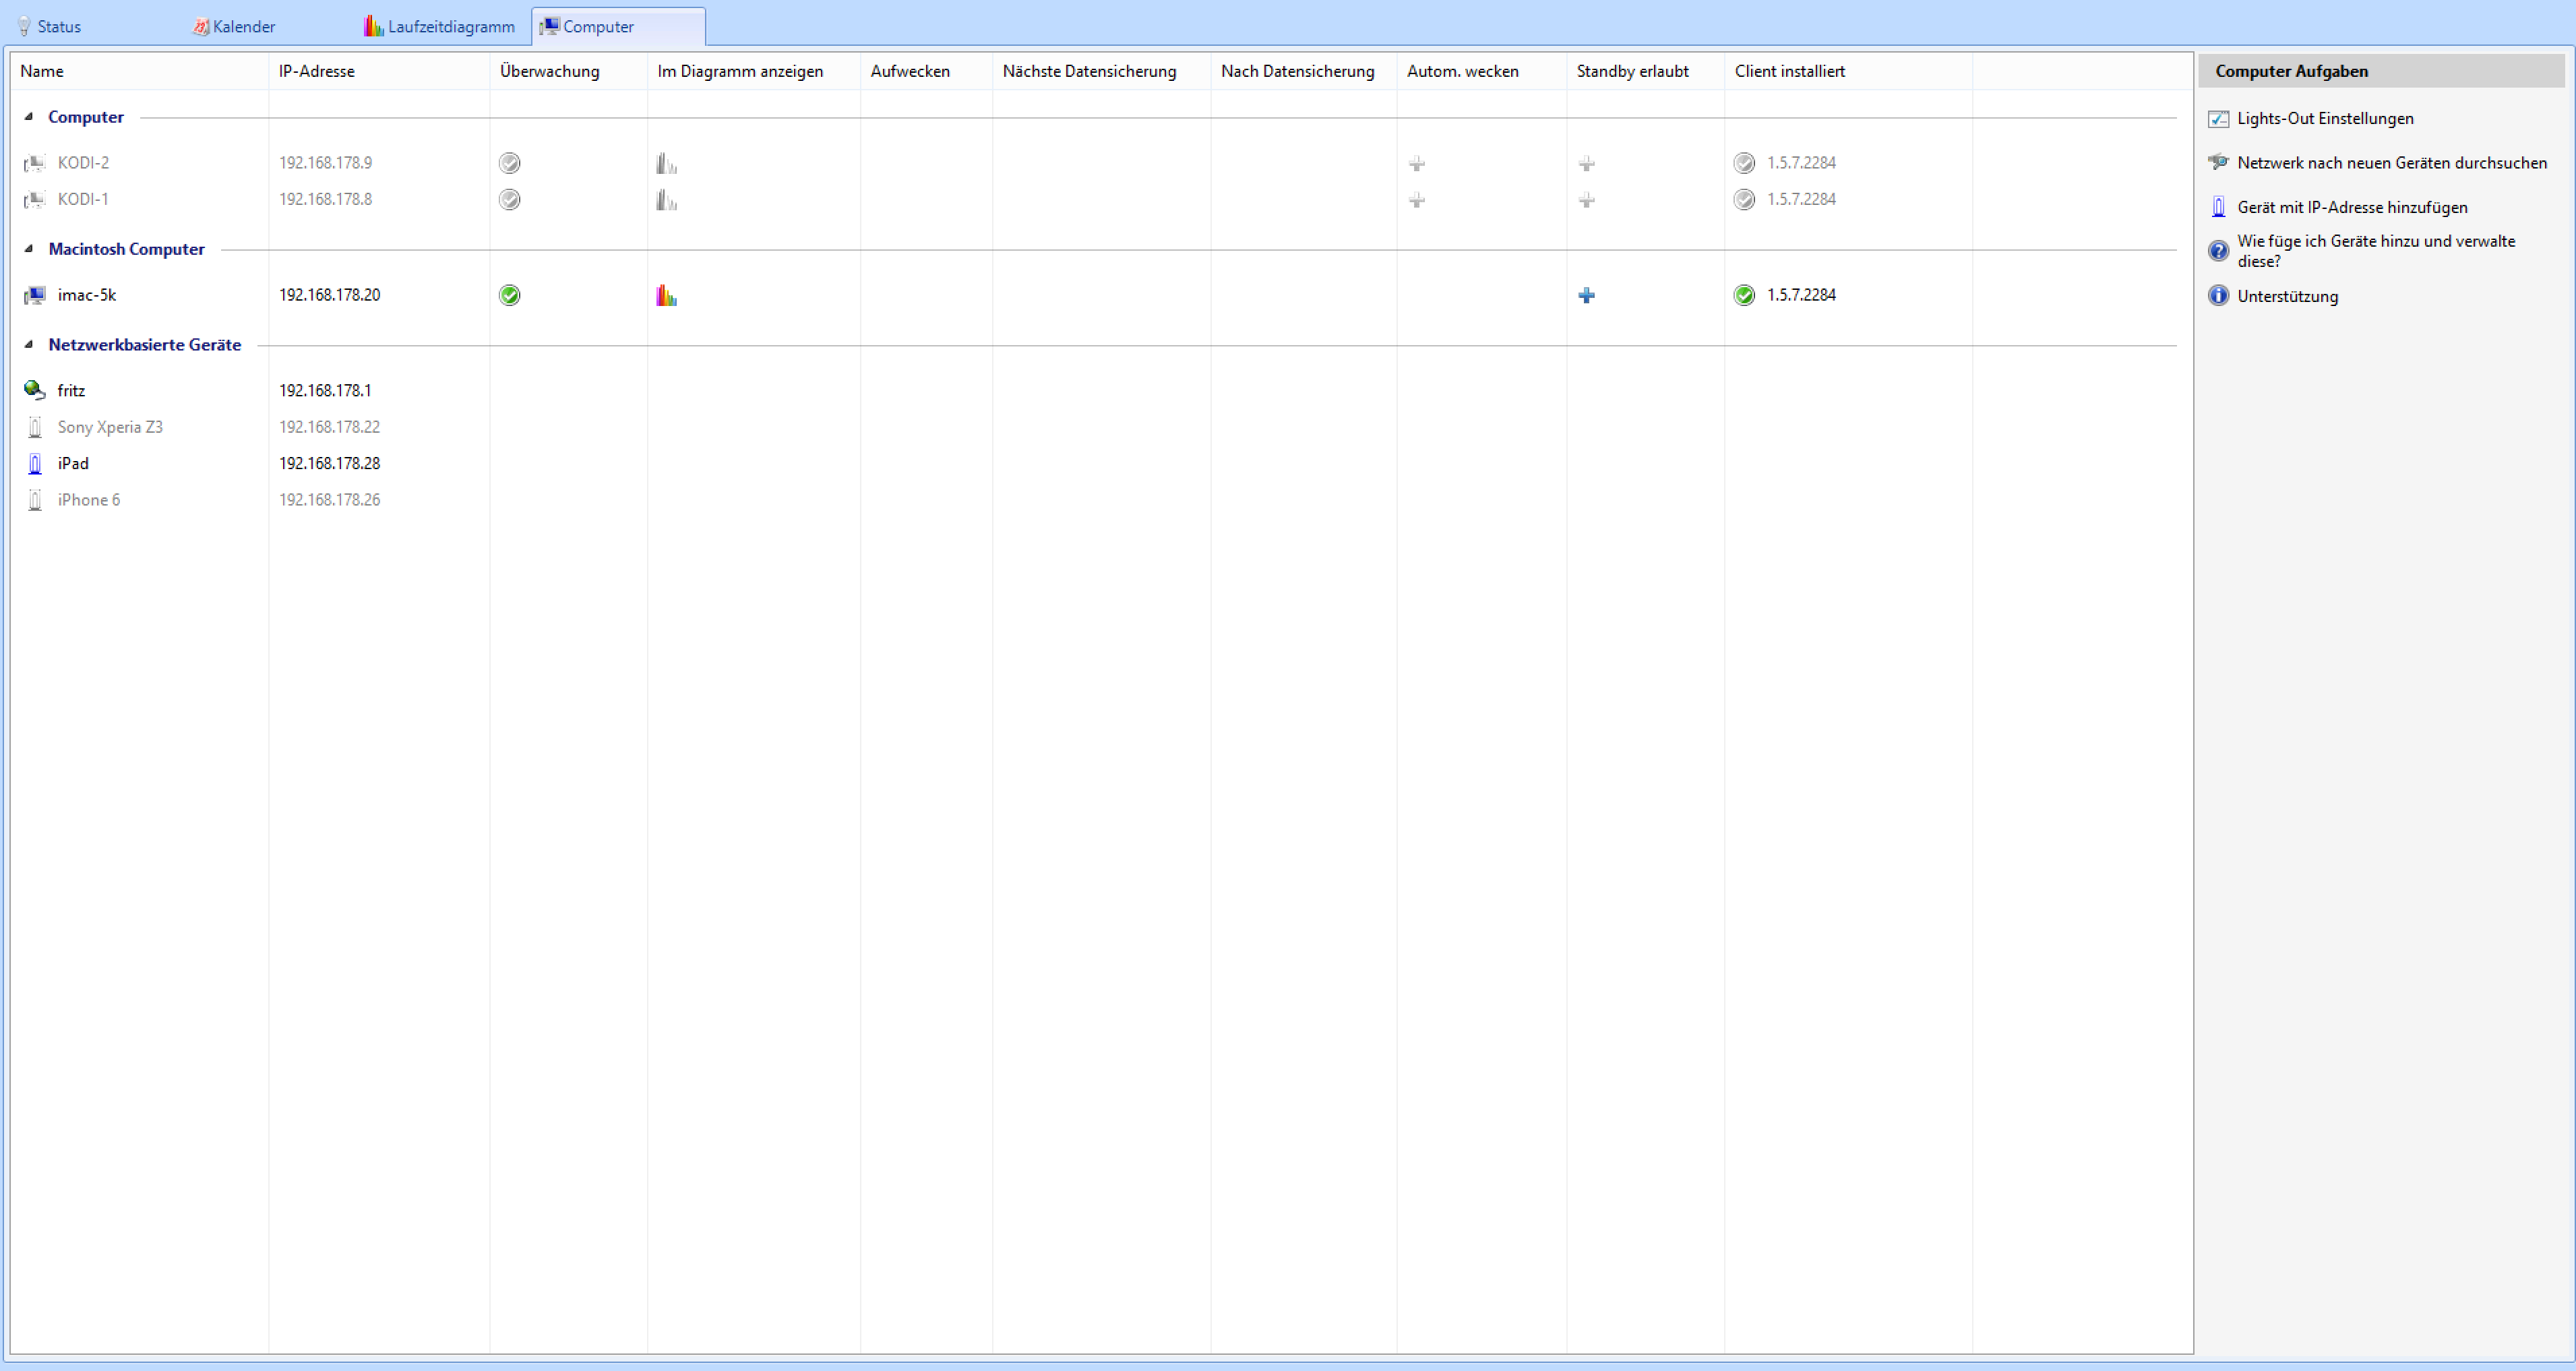
Task: Toggle diagram display for imac-5k
Action: coord(666,295)
